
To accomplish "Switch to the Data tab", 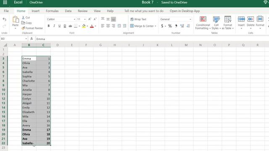I will click(x=68, y=11).
